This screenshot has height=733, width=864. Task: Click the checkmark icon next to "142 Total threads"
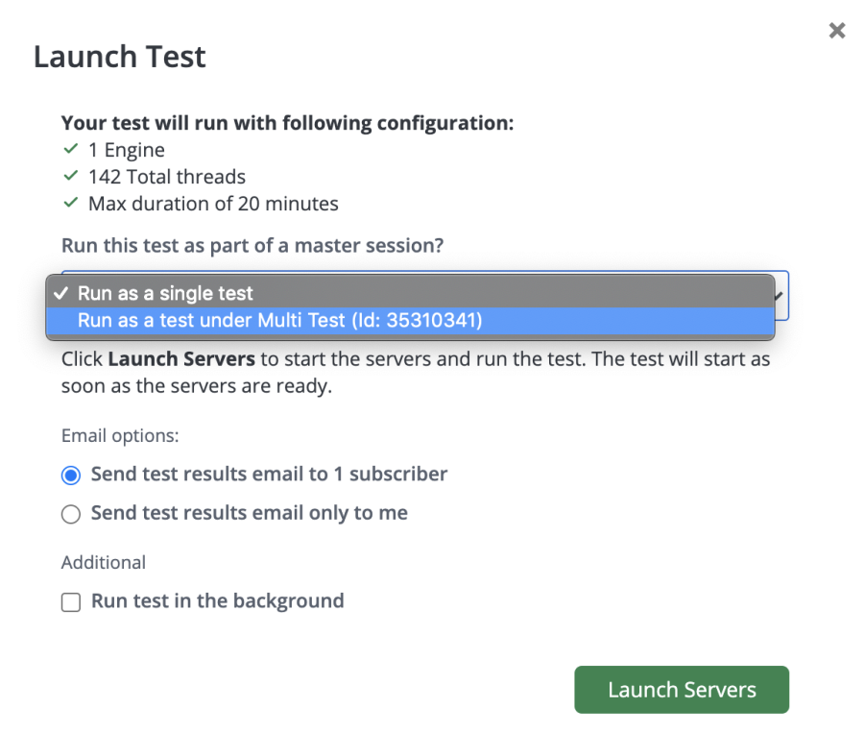tap(70, 177)
